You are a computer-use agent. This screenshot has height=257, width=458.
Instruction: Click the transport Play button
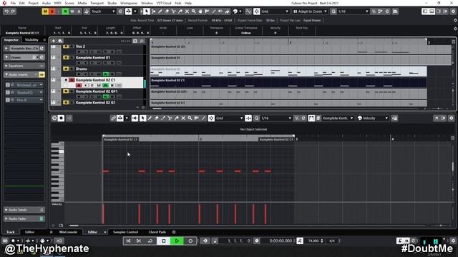point(177,241)
